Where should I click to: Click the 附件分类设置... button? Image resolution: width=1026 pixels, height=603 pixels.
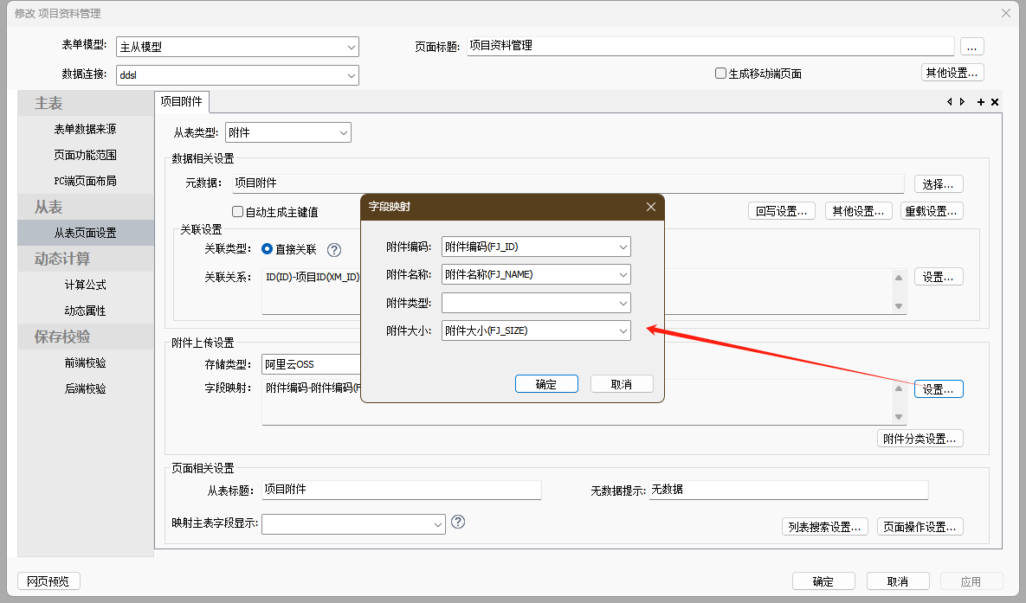point(920,439)
